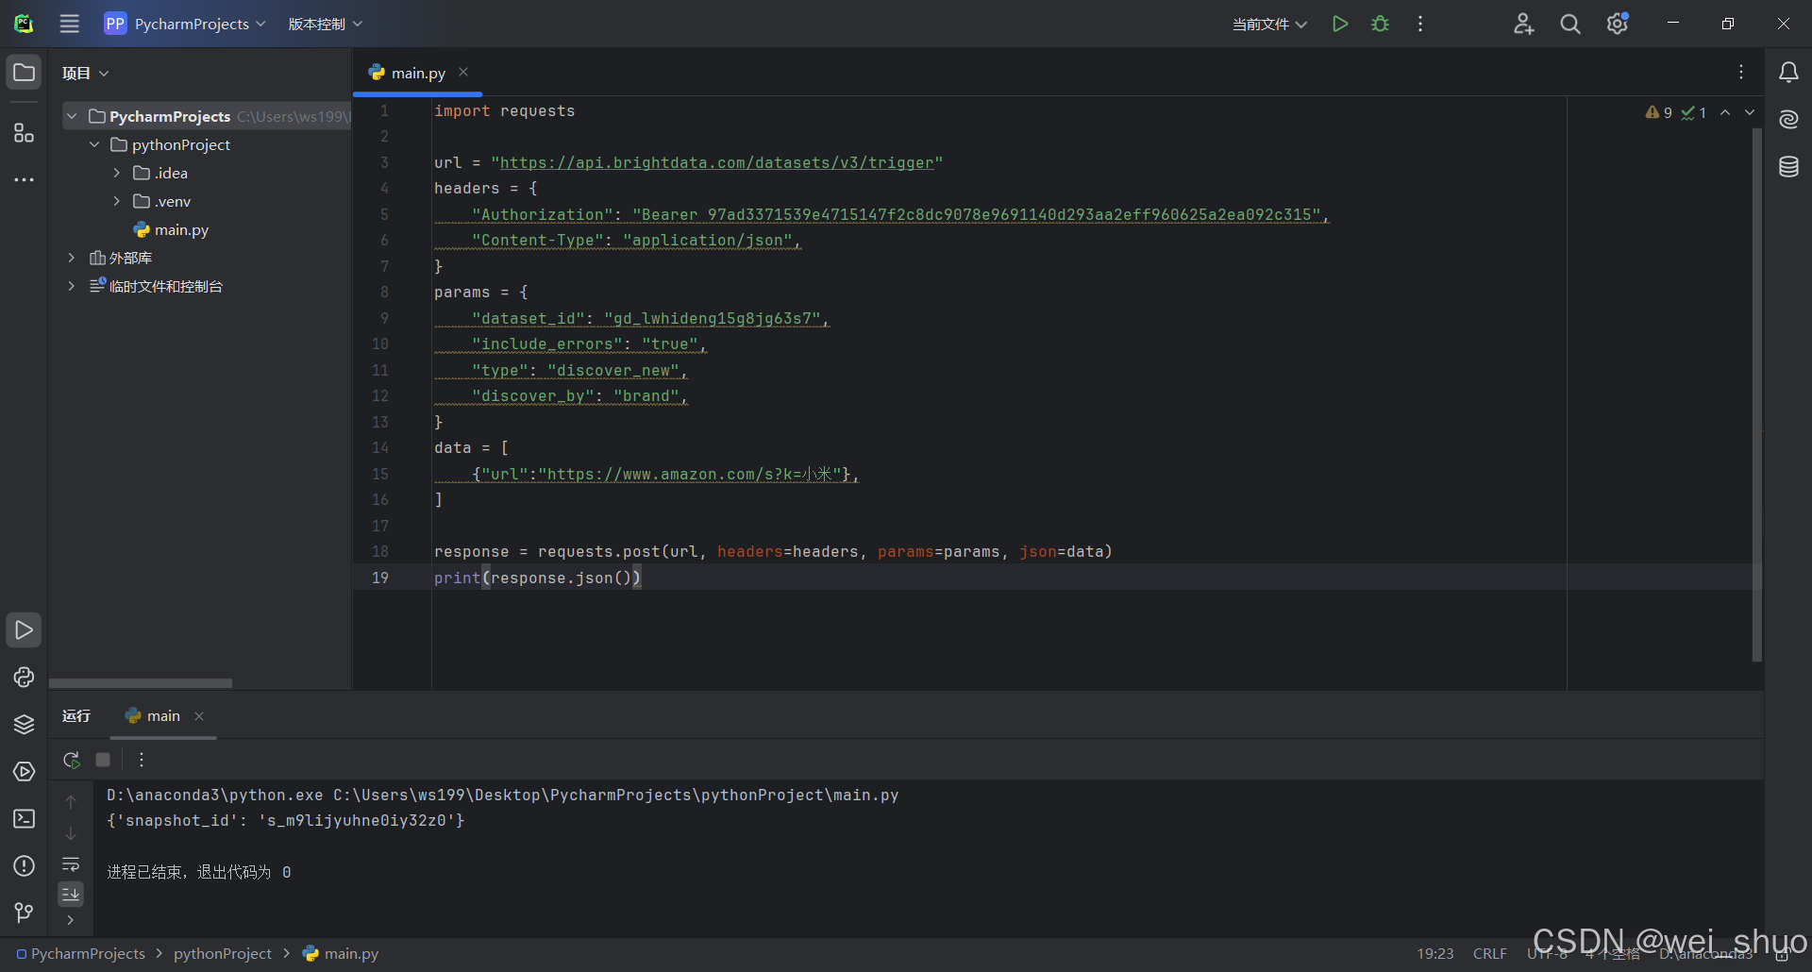Collapse PycharmProjects root folder
This screenshot has width=1812, height=972.
72,116
